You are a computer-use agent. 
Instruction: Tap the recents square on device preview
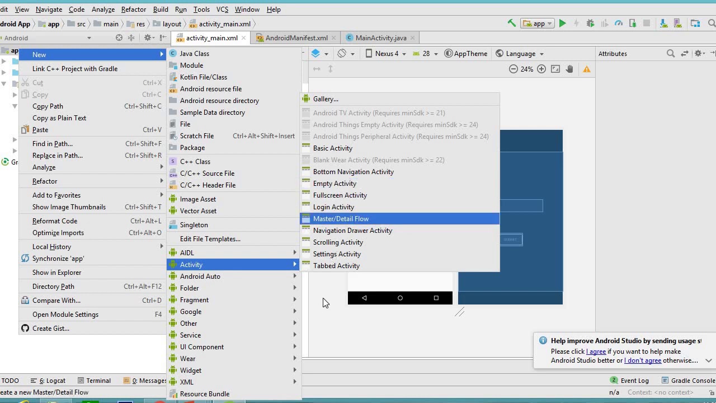pyautogui.click(x=436, y=298)
